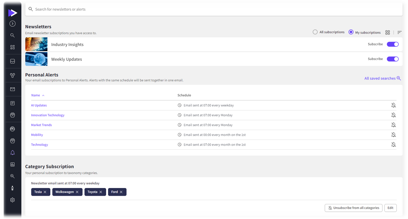Open the bar chart analytics icon in sidebar
The width and height of the screenshot is (408, 219).
coord(12,164)
